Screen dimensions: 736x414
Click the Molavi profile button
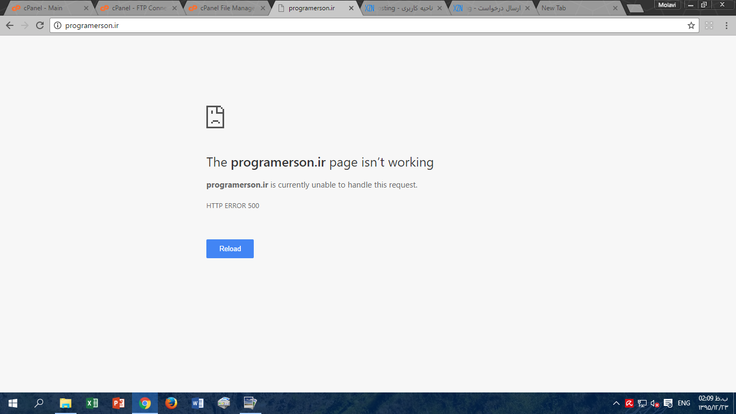pos(667,5)
